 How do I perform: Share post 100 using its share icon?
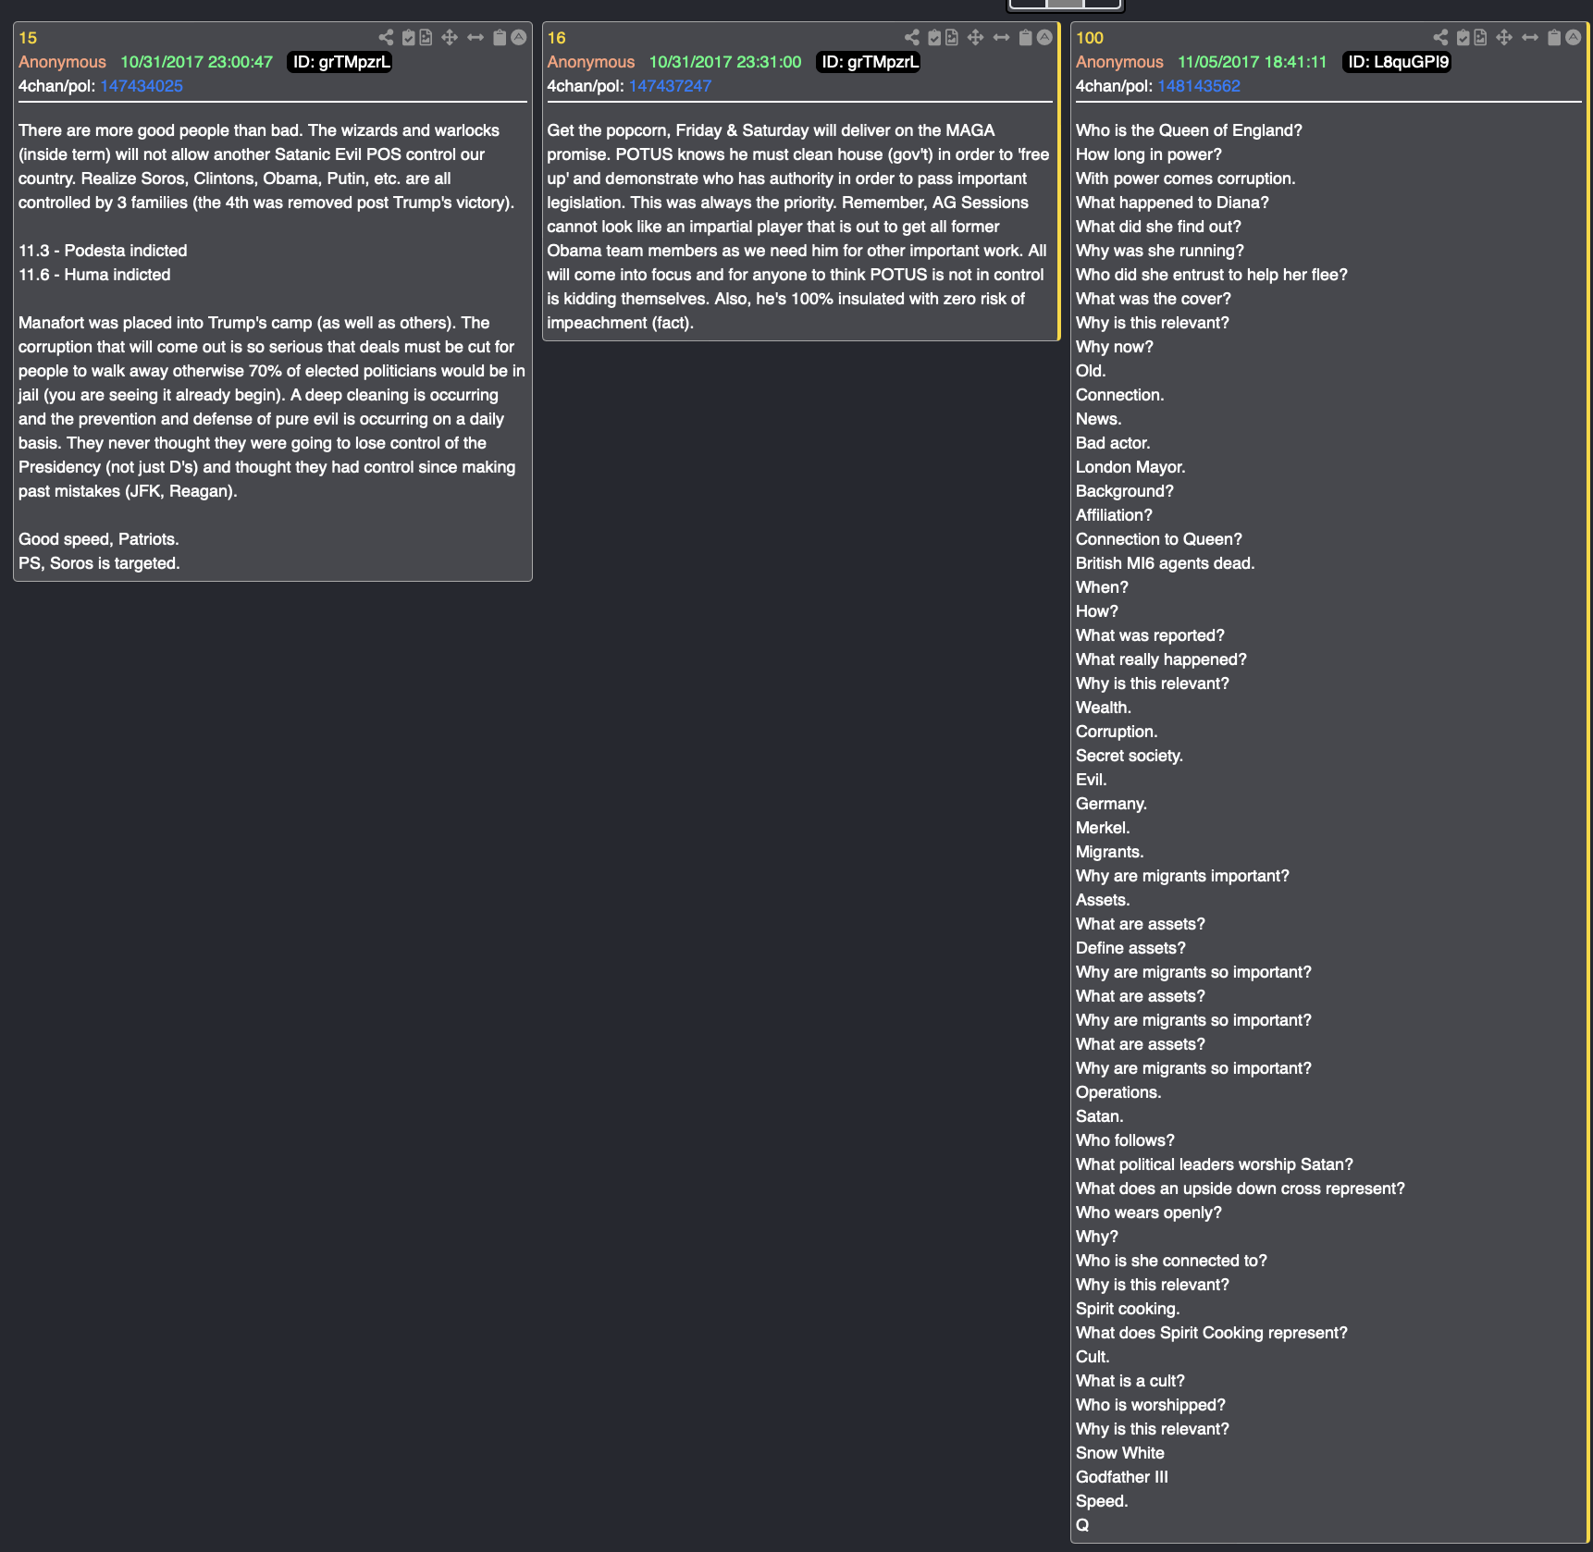[x=1441, y=38]
